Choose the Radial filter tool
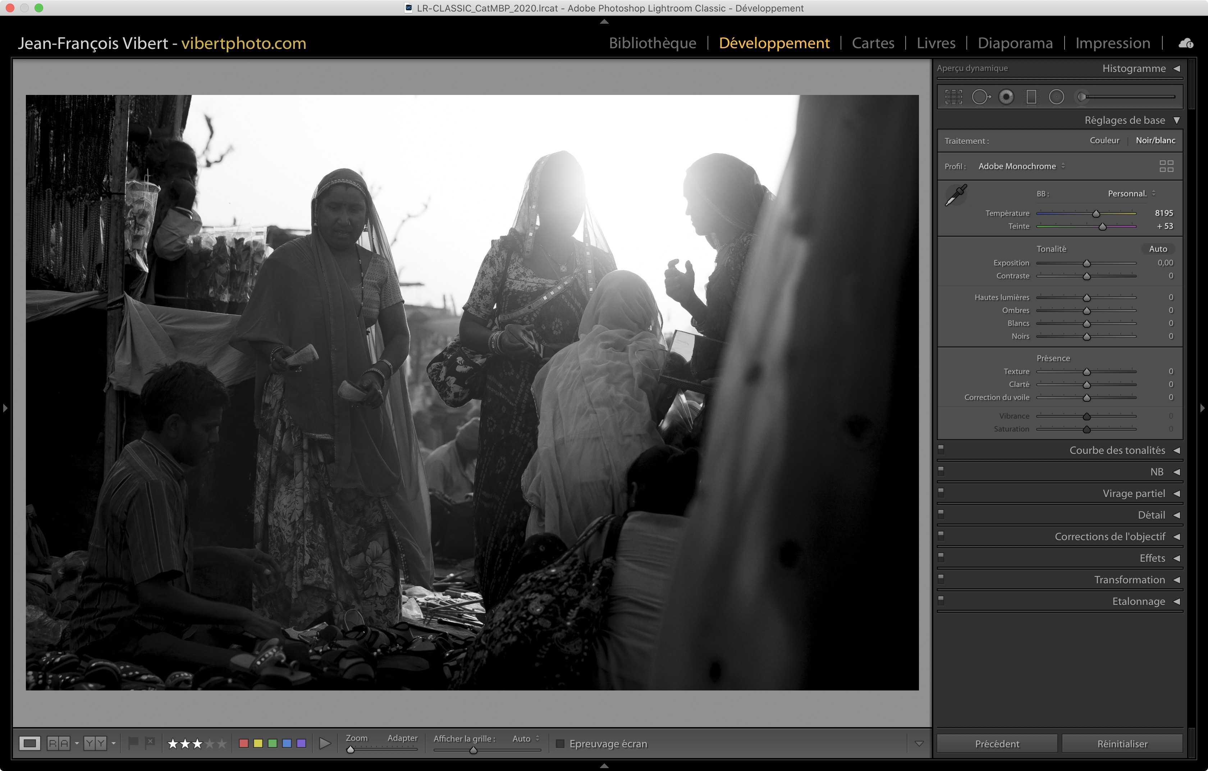 tap(1056, 97)
